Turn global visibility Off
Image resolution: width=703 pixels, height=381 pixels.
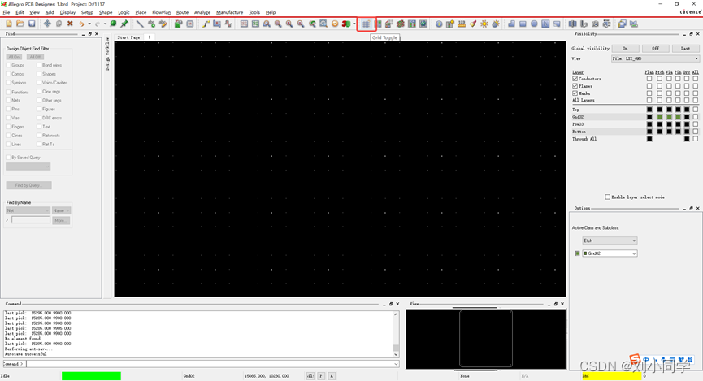point(655,49)
